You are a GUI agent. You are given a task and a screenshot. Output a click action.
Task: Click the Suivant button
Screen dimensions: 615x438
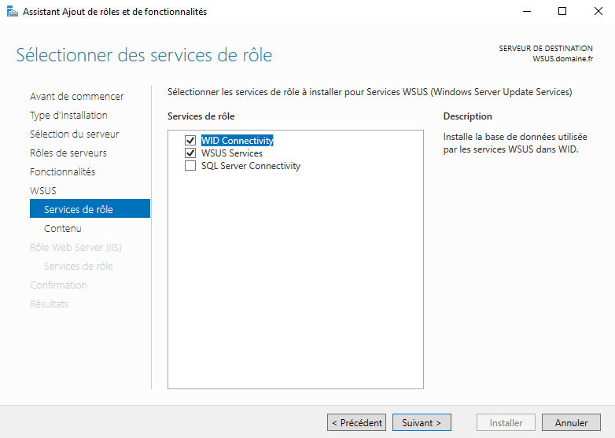(422, 422)
